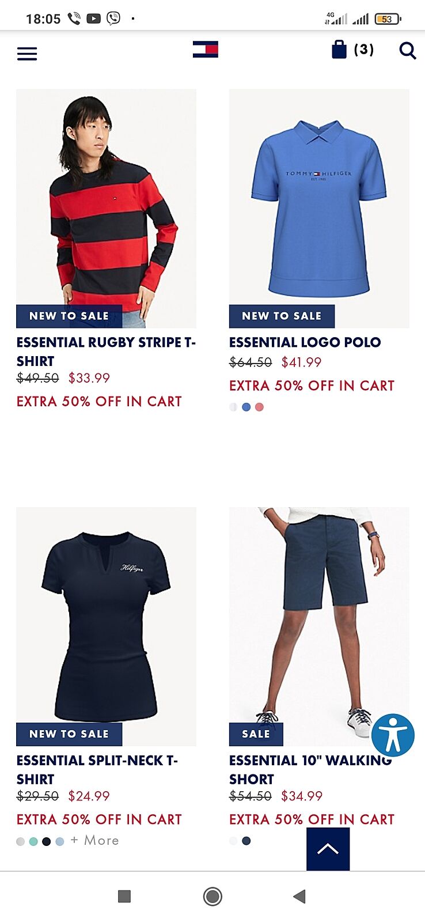The width and height of the screenshot is (425, 922).
Task: Select white swatch for Essential Logo Polo
Action: [233, 407]
